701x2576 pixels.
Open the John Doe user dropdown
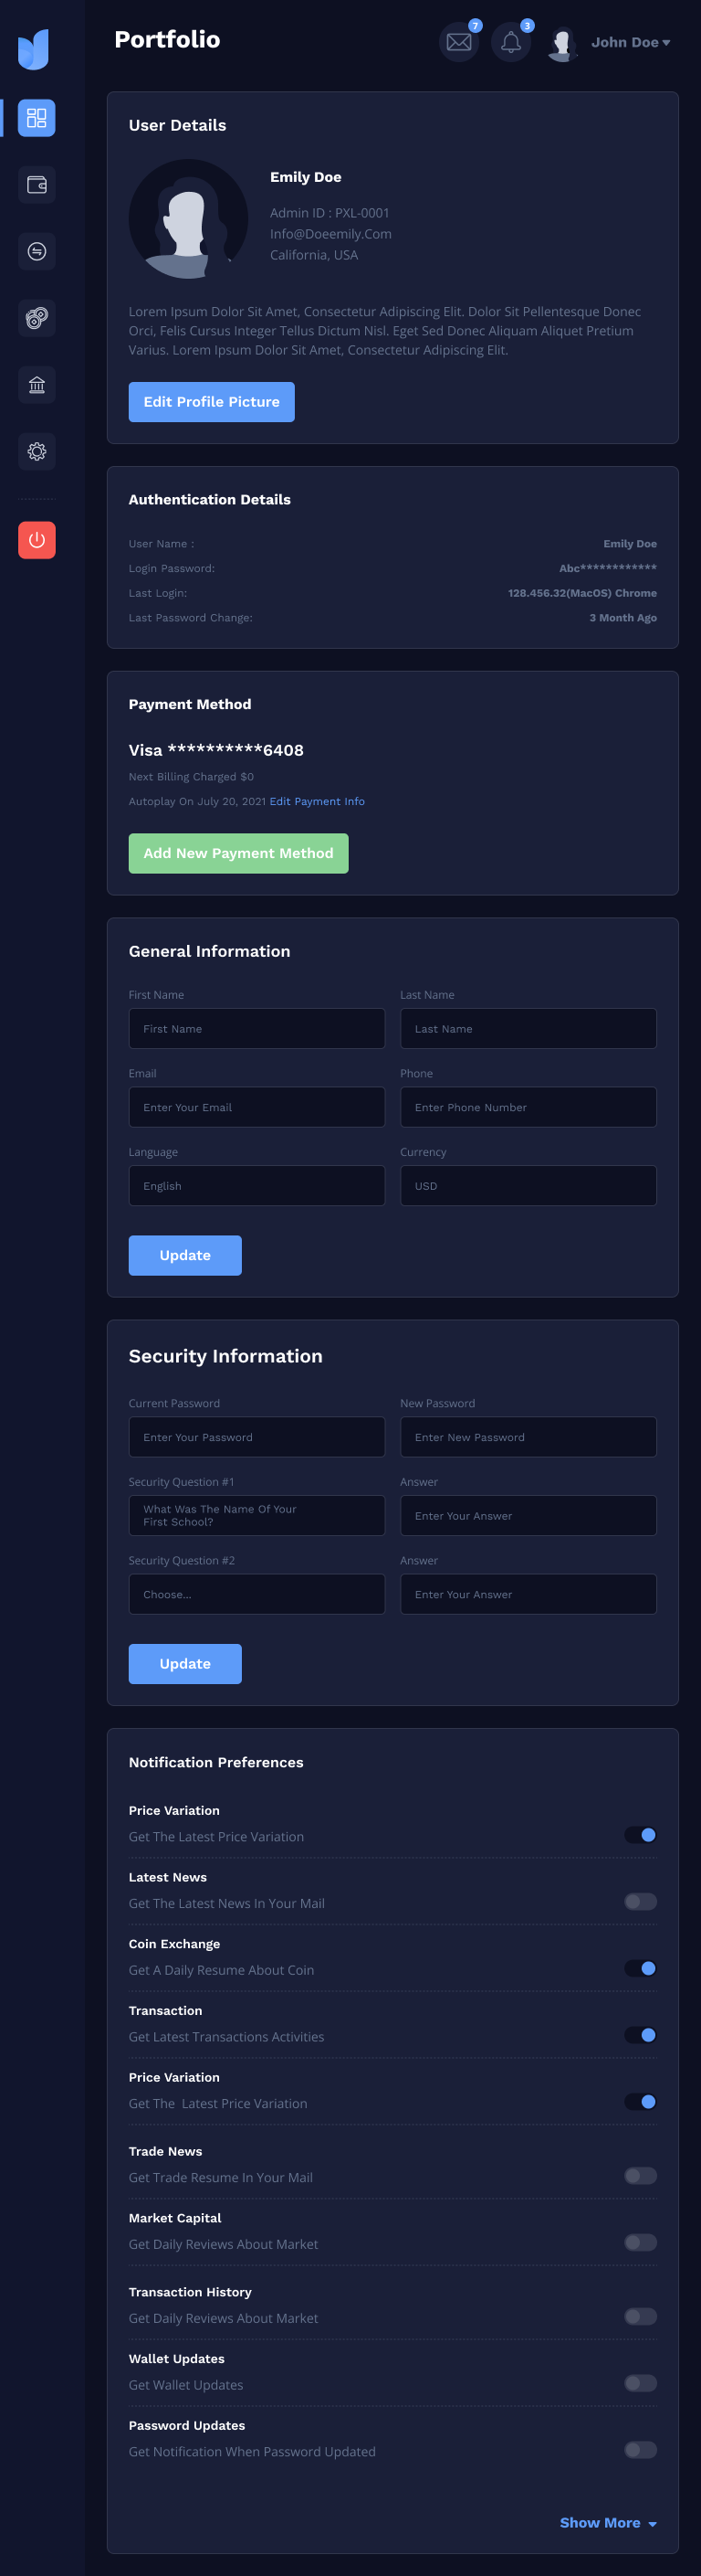[629, 42]
